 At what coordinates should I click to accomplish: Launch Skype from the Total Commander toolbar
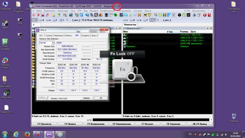pos(126,15)
